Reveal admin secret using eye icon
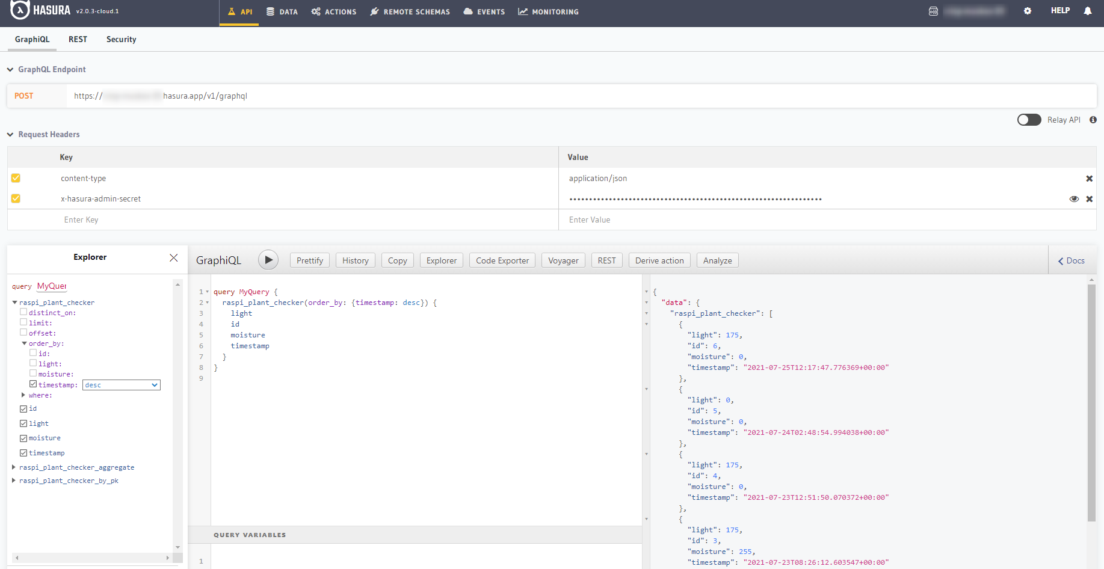Image resolution: width=1104 pixels, height=569 pixels. point(1074,199)
